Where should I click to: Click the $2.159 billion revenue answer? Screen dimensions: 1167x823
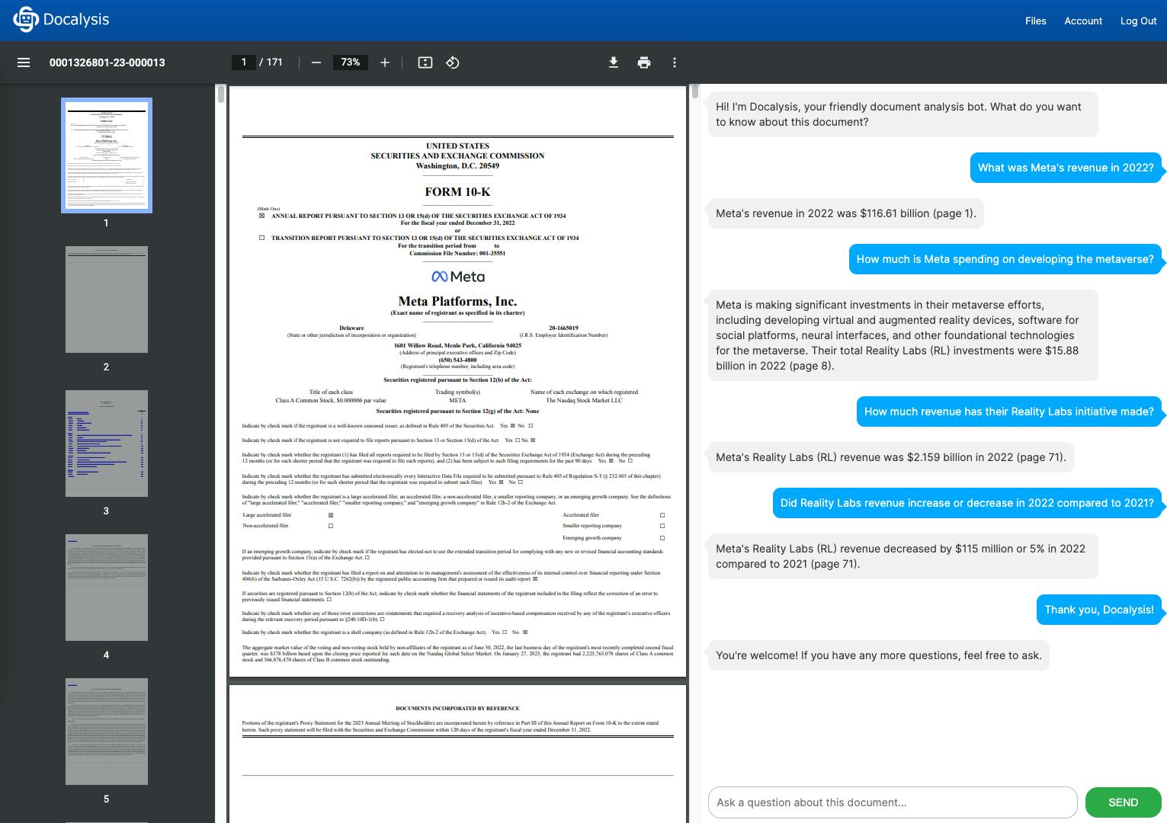tap(890, 457)
